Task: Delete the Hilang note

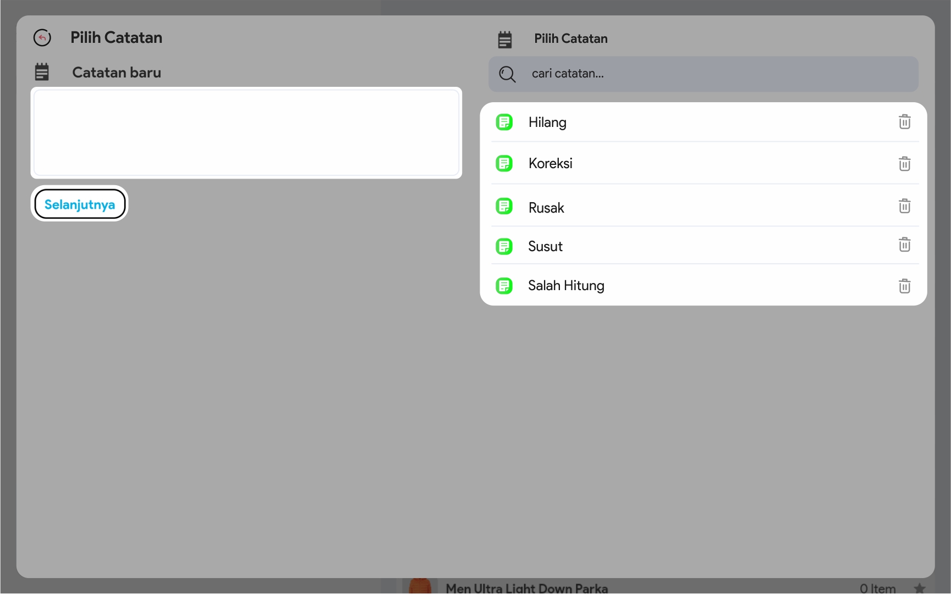Action: pyautogui.click(x=904, y=122)
